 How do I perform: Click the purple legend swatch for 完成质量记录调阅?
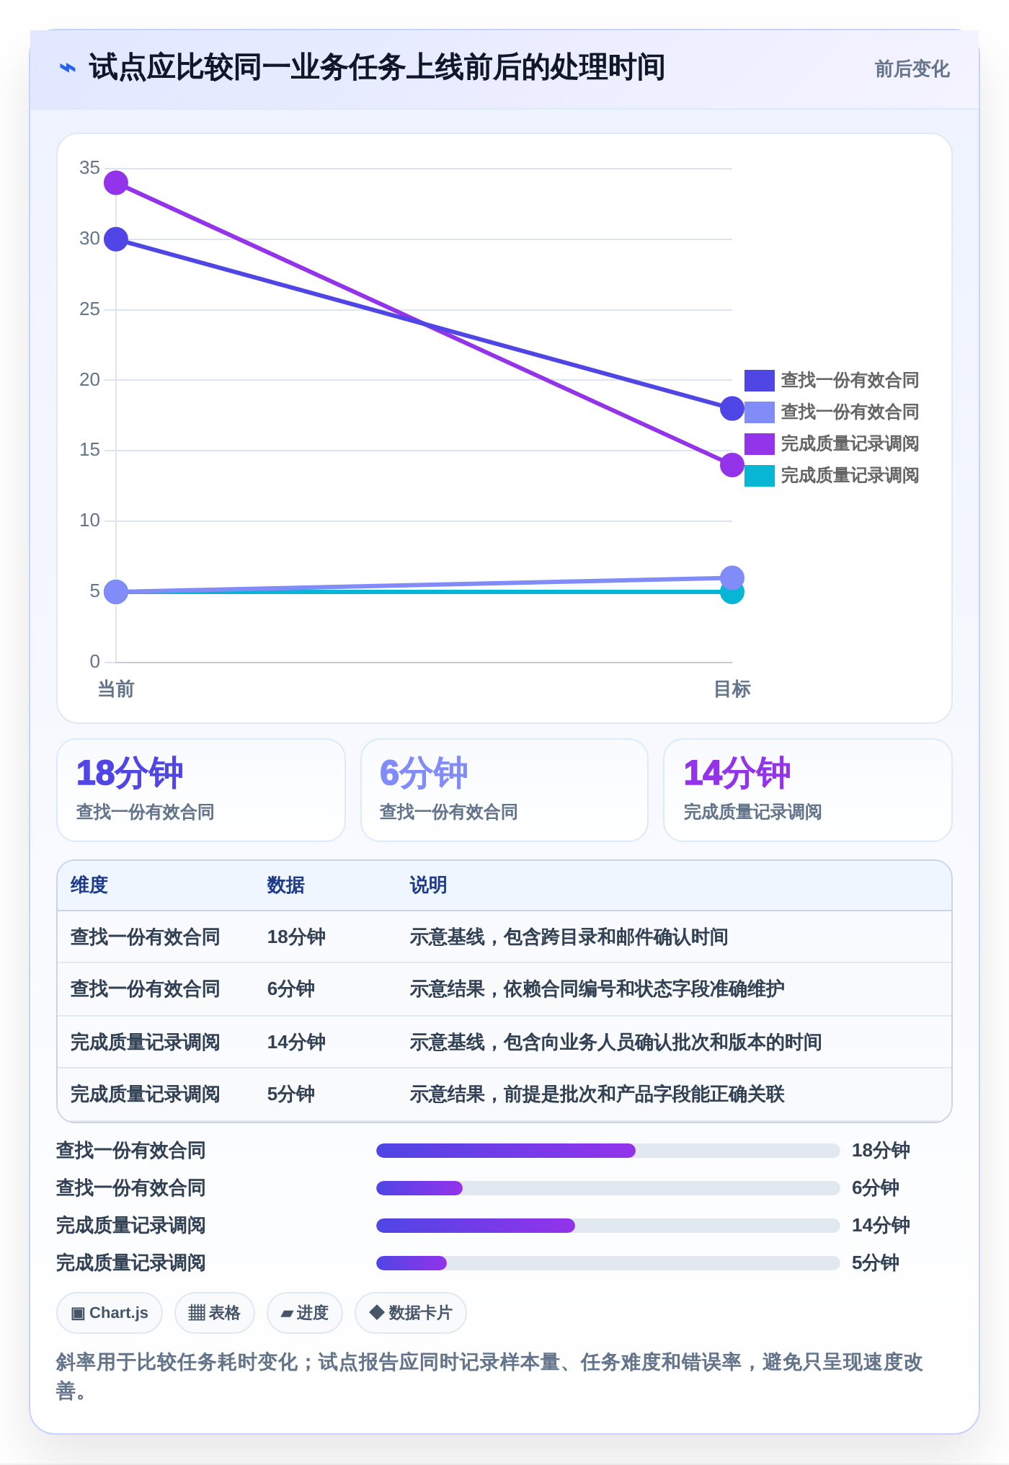click(759, 443)
